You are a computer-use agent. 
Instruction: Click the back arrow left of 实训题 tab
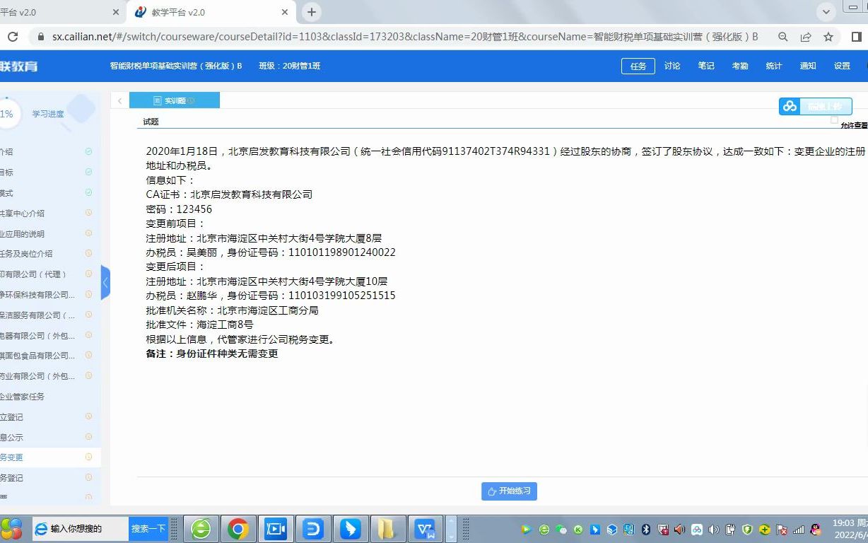point(119,100)
